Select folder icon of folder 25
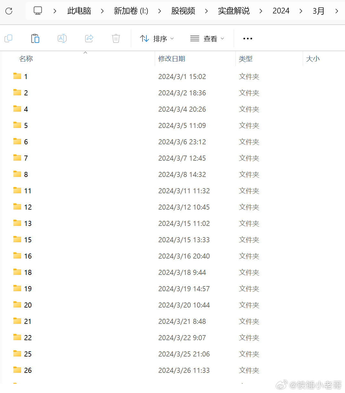Viewport: 345px width, 393px height. coord(17,353)
